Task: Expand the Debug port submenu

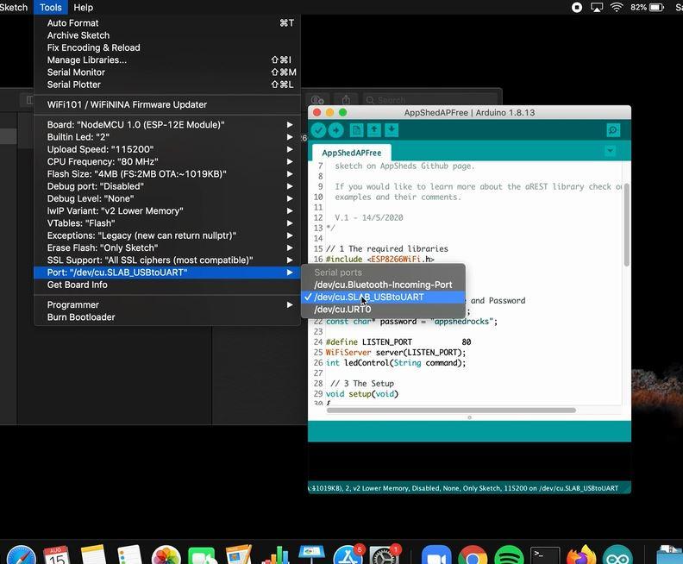Action: point(166,186)
